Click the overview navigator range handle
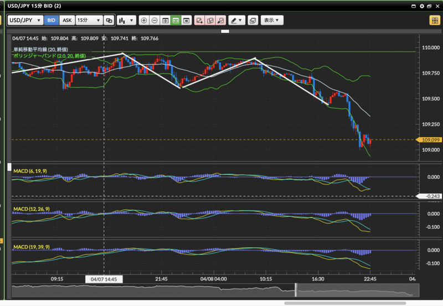This screenshot has height=306, width=443. pos(296,290)
